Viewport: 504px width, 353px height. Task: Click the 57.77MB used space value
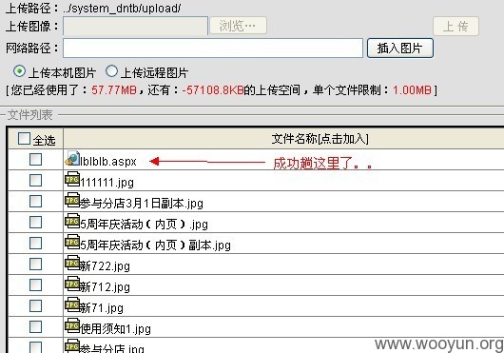(x=114, y=89)
